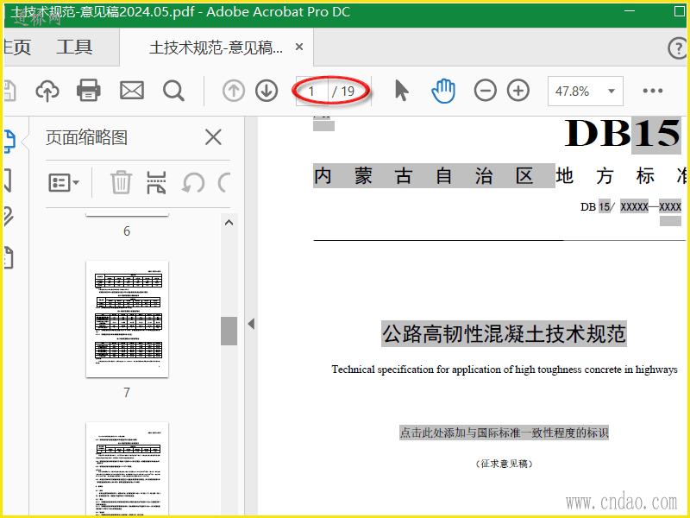Click the current page number field
Screen dimensions: 690x518
(312, 92)
